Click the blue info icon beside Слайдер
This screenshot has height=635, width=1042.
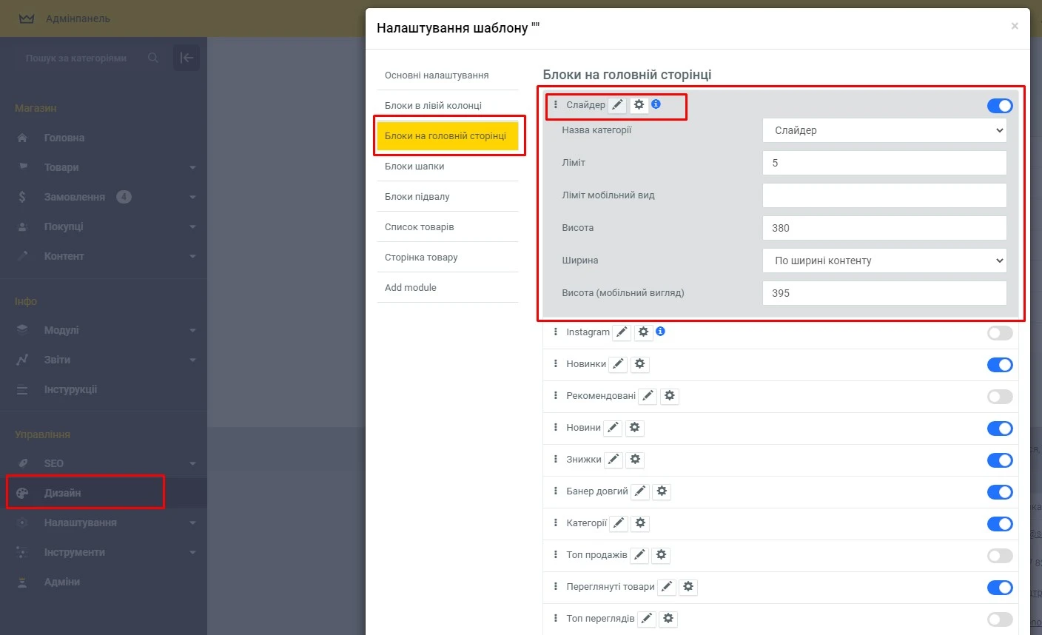pos(656,104)
